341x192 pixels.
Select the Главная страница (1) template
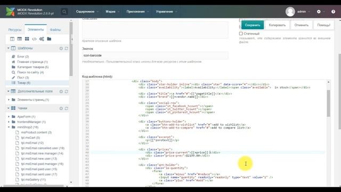[x=33, y=62]
